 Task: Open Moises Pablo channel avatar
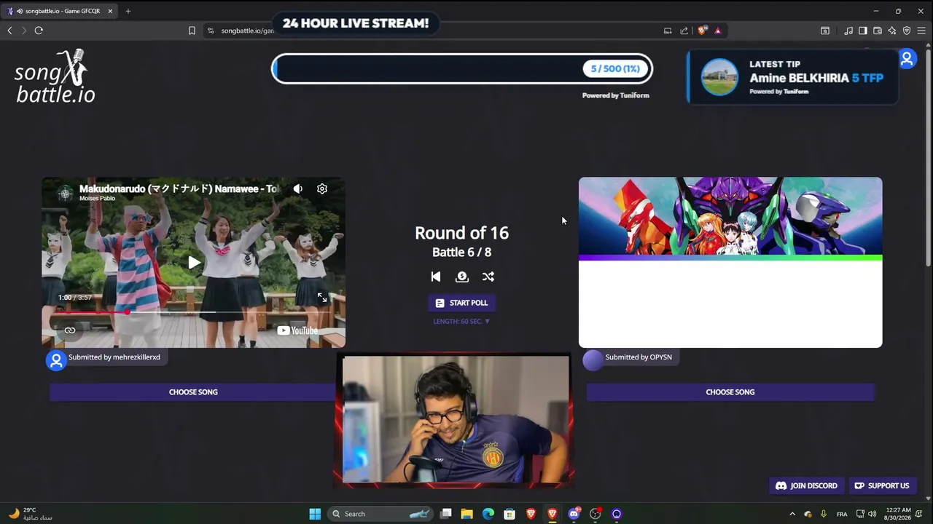click(x=66, y=193)
